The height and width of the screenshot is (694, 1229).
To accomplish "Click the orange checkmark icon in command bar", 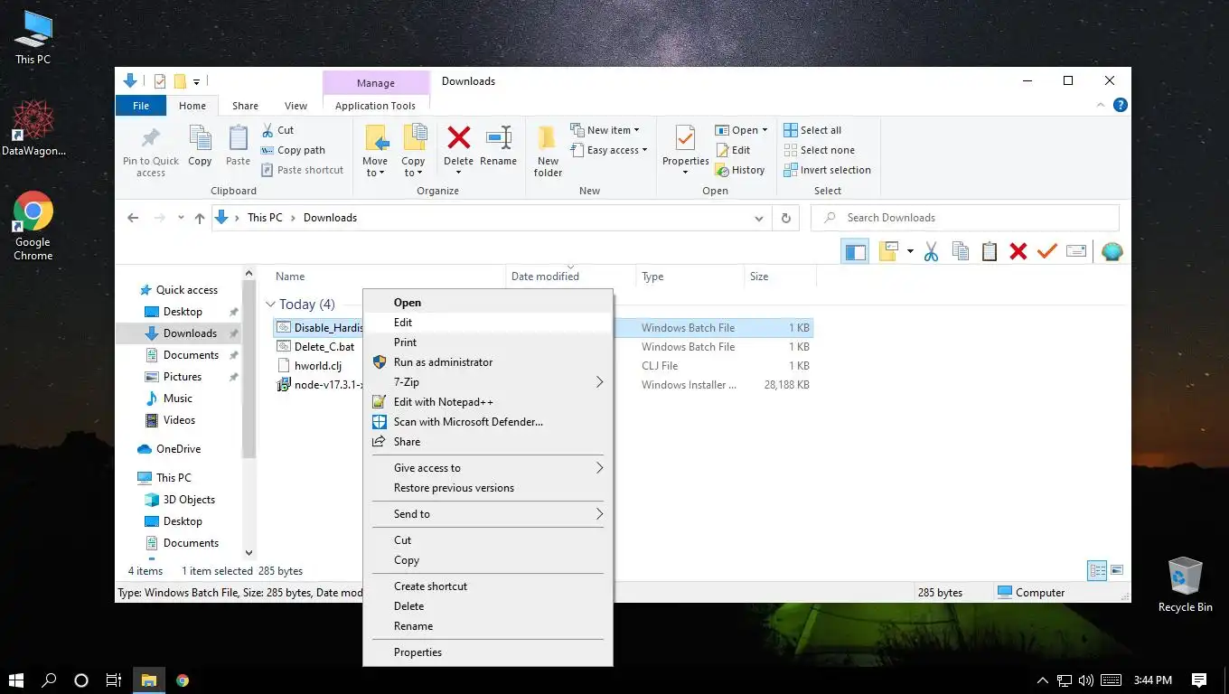I will 1047,252.
